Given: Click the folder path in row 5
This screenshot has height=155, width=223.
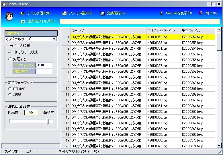Looking at the screenshot, I should coord(108,60).
